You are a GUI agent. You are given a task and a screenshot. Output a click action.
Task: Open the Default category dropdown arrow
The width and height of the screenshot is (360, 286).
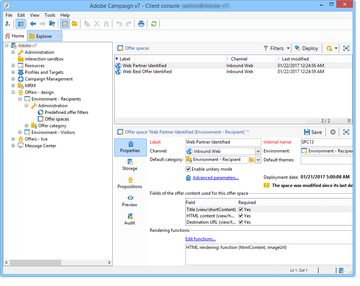(x=258, y=160)
